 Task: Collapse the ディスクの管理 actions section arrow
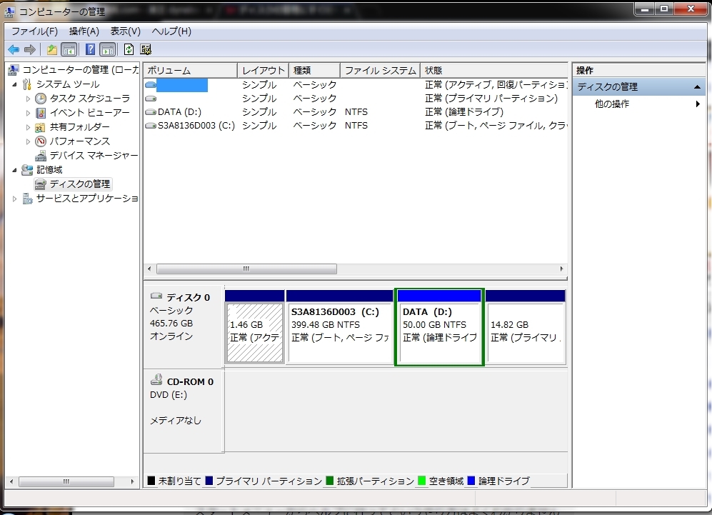click(697, 86)
